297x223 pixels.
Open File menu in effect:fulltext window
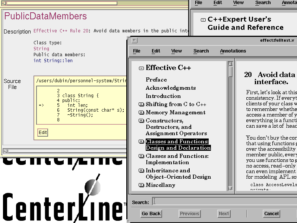coord(136,51)
